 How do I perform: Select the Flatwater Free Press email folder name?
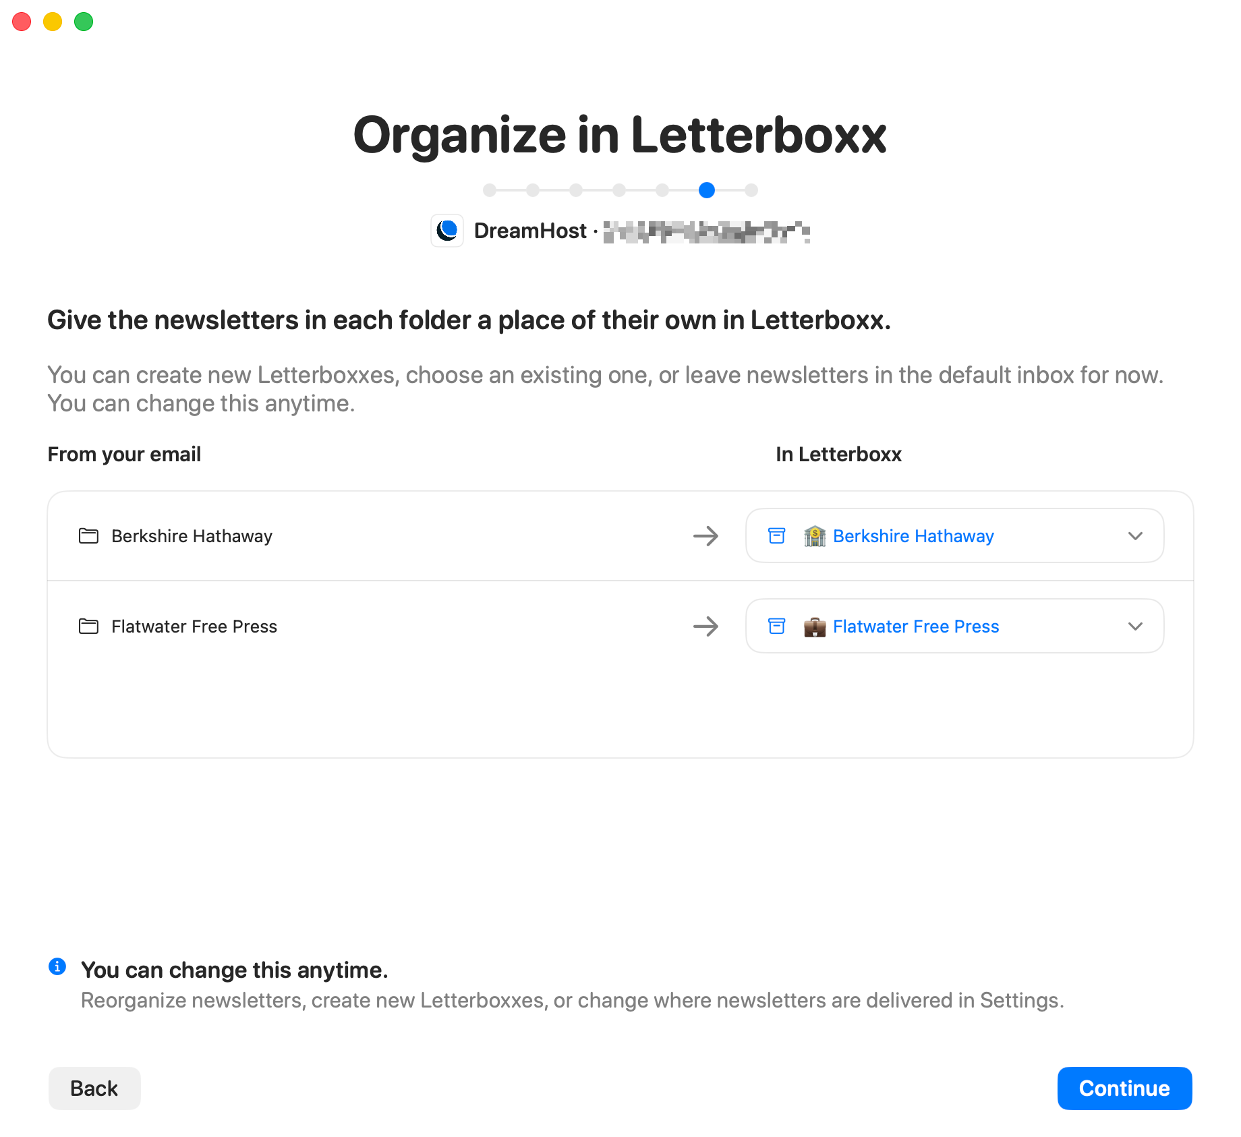coord(194,626)
